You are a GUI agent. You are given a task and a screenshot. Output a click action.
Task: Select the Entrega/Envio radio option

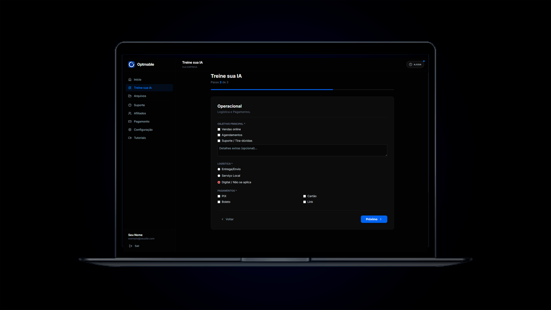pos(219,169)
